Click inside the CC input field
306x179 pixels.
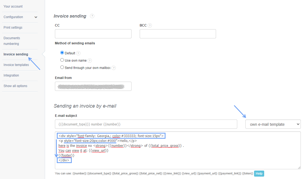[93, 34]
